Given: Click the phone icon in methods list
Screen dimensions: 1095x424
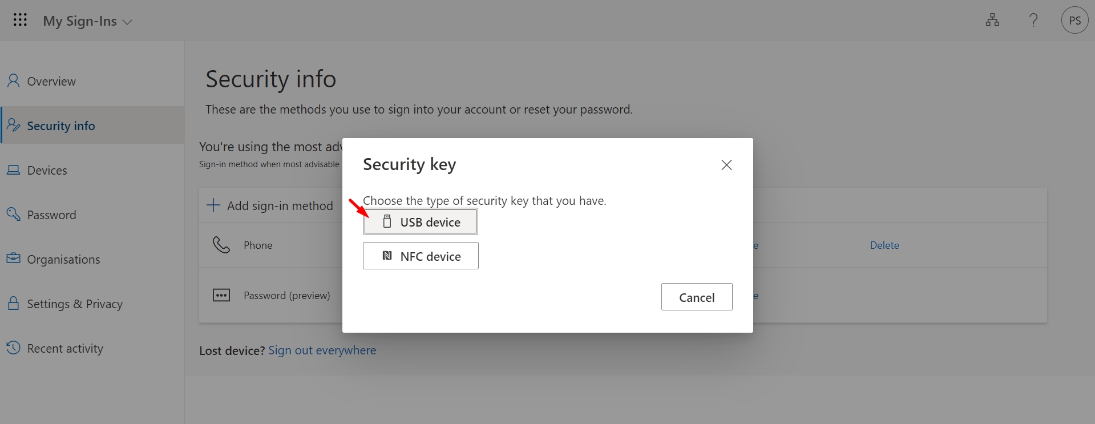Looking at the screenshot, I should [221, 245].
